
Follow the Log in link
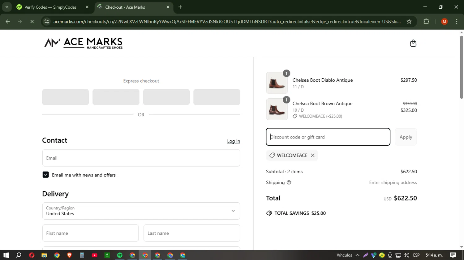click(234, 141)
